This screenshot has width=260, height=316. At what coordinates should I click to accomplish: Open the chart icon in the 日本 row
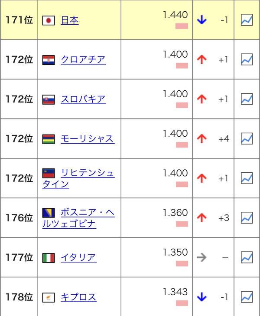(x=247, y=20)
